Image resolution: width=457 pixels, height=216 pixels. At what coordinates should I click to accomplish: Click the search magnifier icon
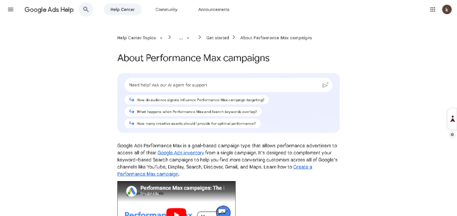[x=86, y=9]
